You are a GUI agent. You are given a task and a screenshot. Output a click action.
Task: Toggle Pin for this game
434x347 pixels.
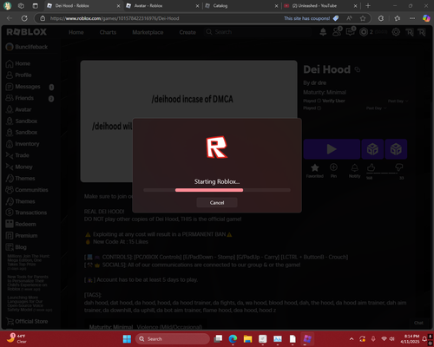pyautogui.click(x=333, y=171)
